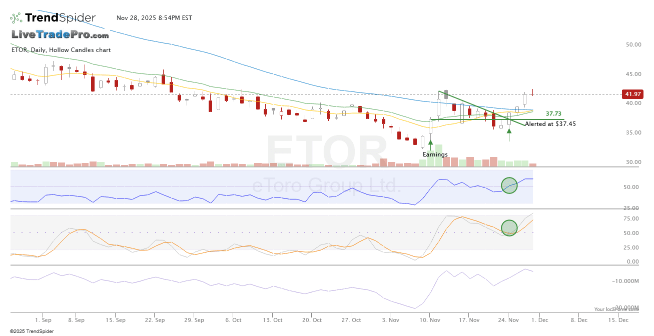Image resolution: width=654 pixels, height=336 pixels.
Task: Click the green 37.73 price level label
Action: [553, 114]
